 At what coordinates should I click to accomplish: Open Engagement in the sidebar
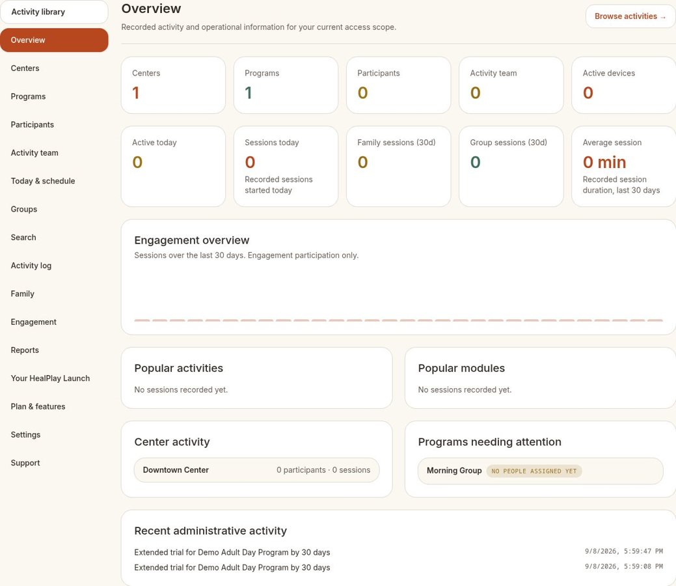click(x=54, y=322)
